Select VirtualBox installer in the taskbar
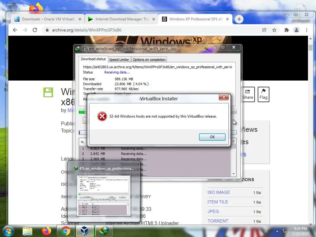The image size is (316, 237). 85,231
